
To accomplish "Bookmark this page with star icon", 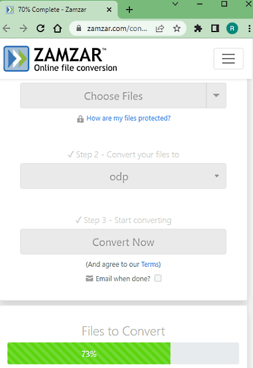I will pyautogui.click(x=177, y=28).
